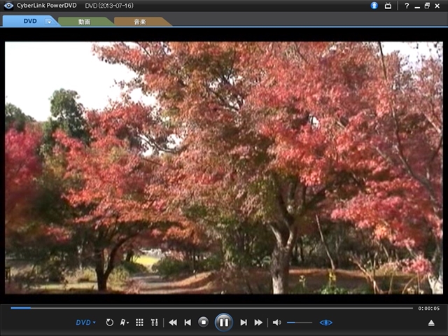Skip to the next chapter
The image size is (448, 336).
244,322
